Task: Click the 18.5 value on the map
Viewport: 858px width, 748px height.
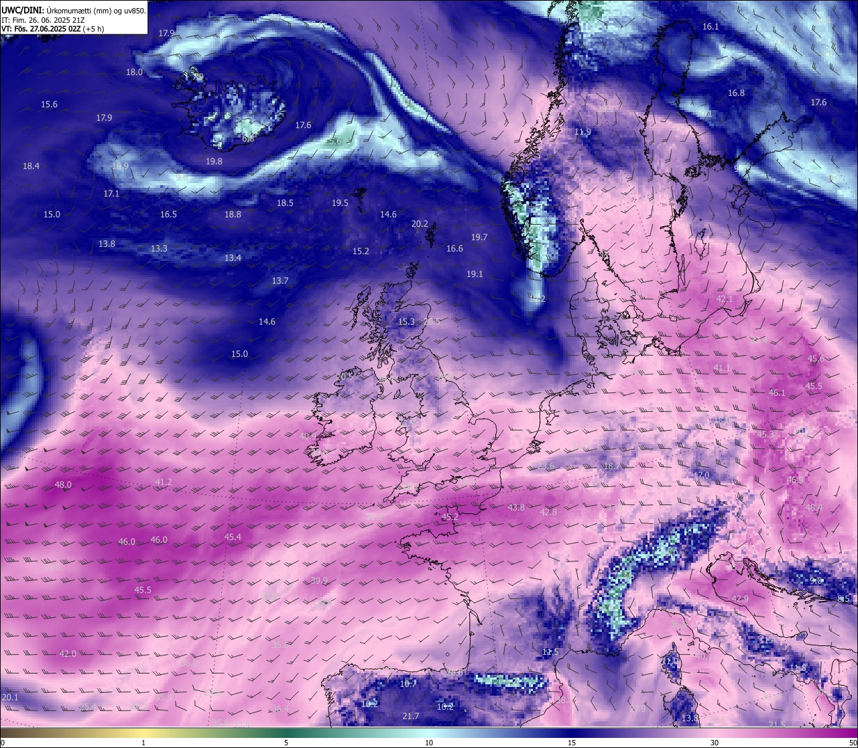Action: click(285, 203)
